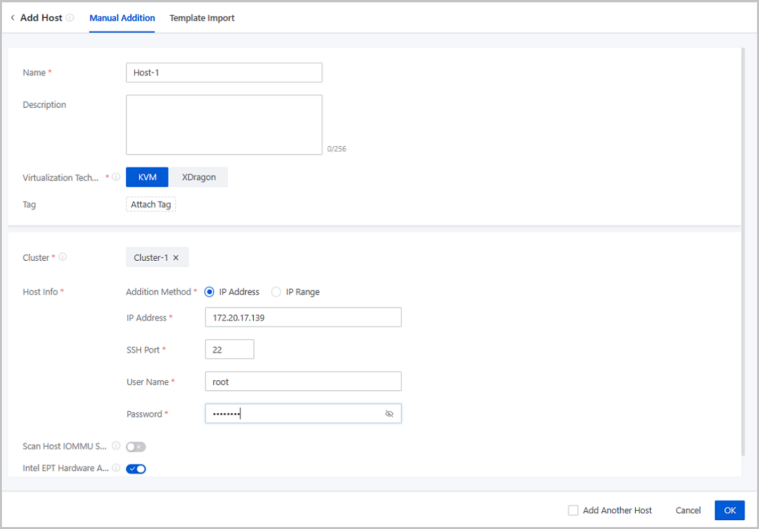Image resolution: width=759 pixels, height=529 pixels.
Task: Switch to the Template Import tab
Action: pos(202,18)
